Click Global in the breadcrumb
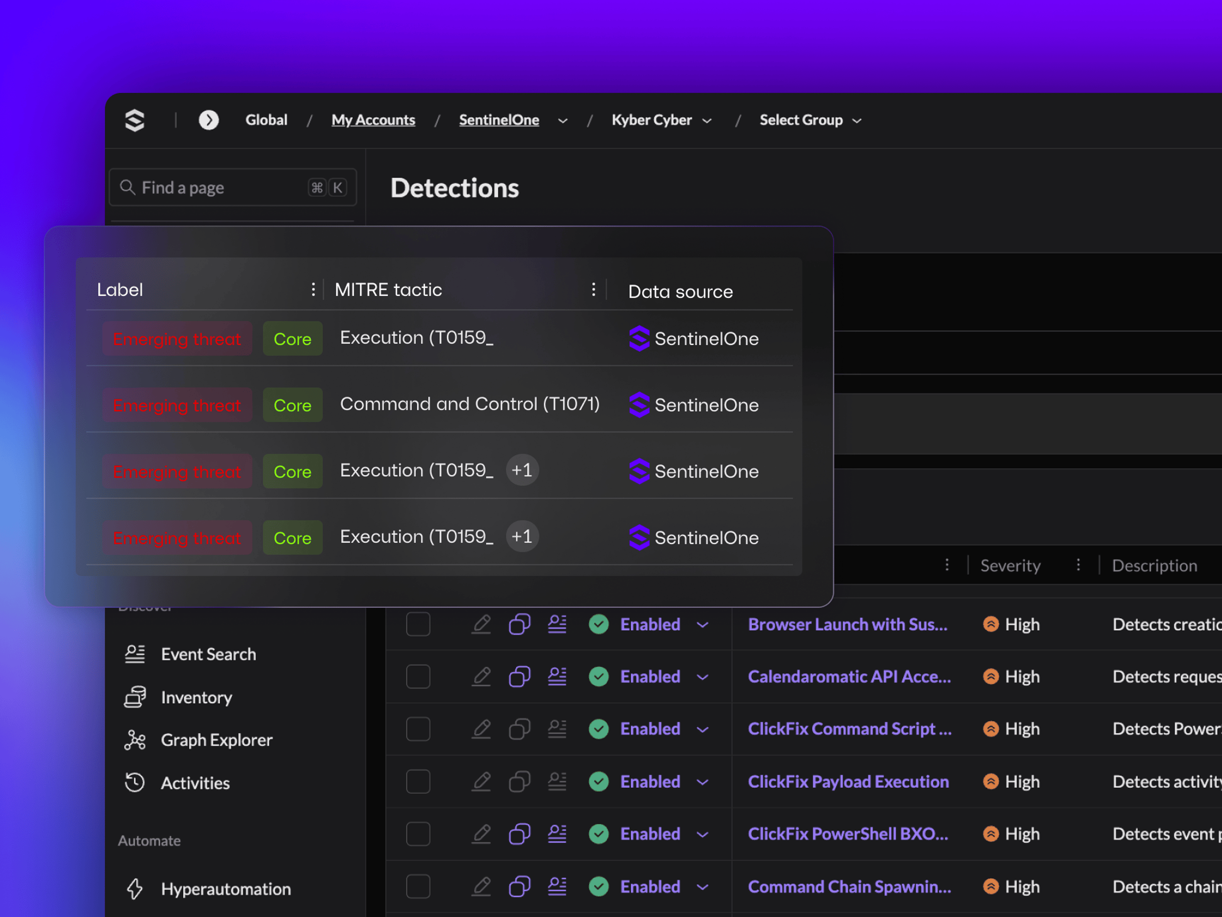Image resolution: width=1222 pixels, height=917 pixels. point(266,120)
